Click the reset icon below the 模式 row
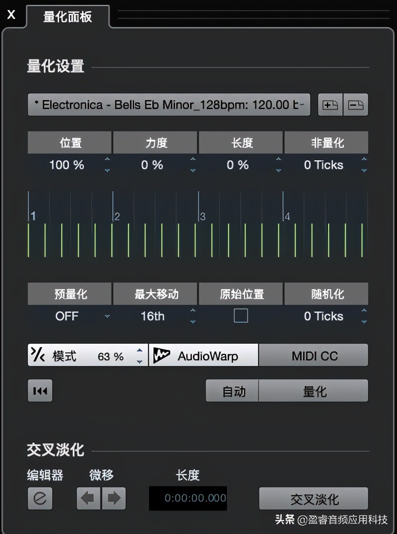 tap(39, 390)
